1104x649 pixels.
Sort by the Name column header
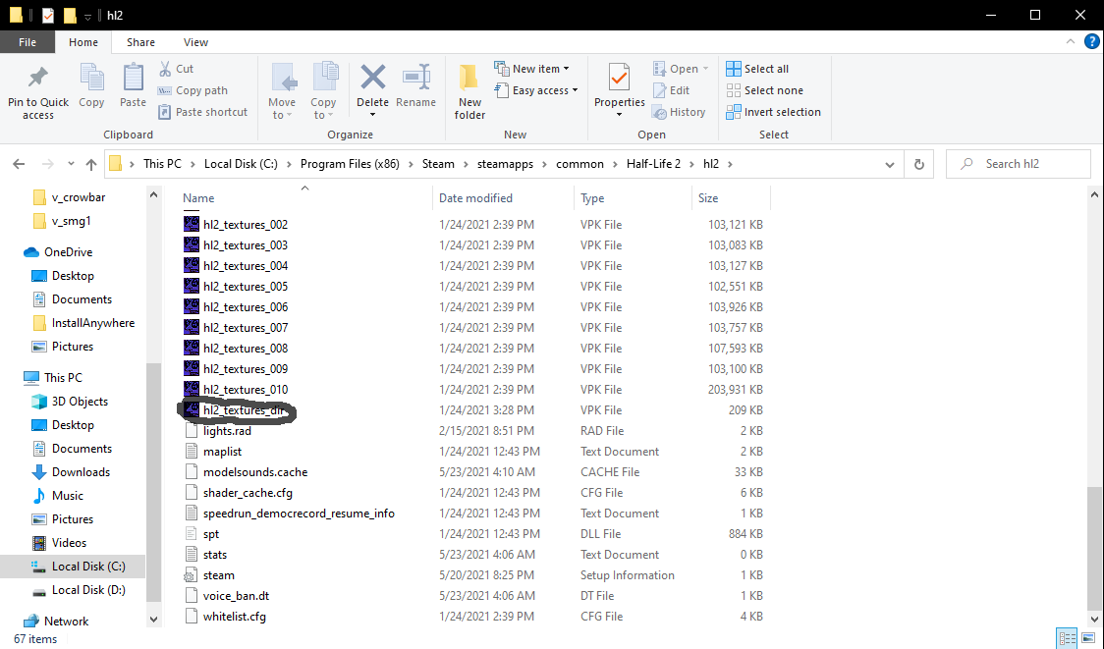[198, 198]
